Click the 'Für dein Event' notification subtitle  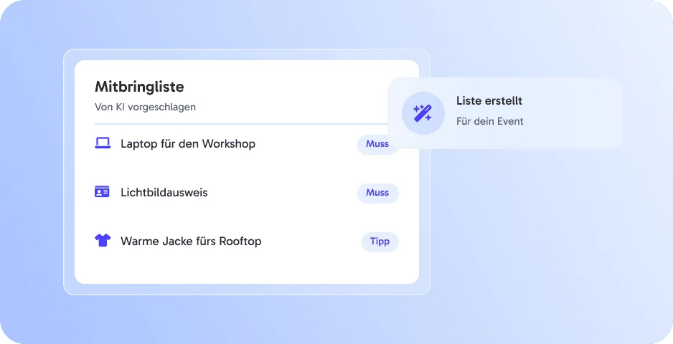490,121
